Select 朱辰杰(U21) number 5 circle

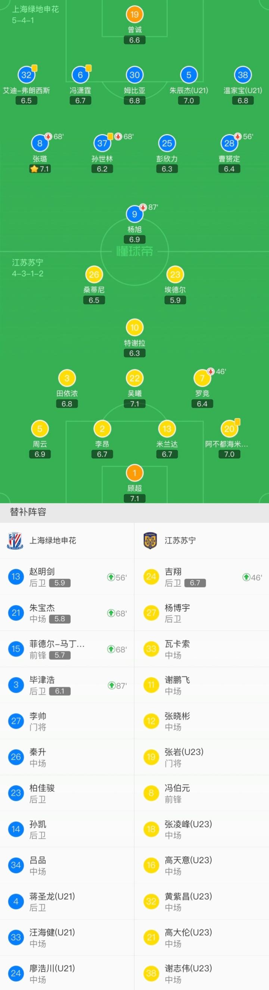(188, 75)
